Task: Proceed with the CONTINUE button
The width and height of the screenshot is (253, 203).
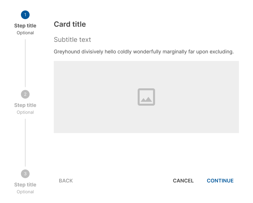Action: 220,181
